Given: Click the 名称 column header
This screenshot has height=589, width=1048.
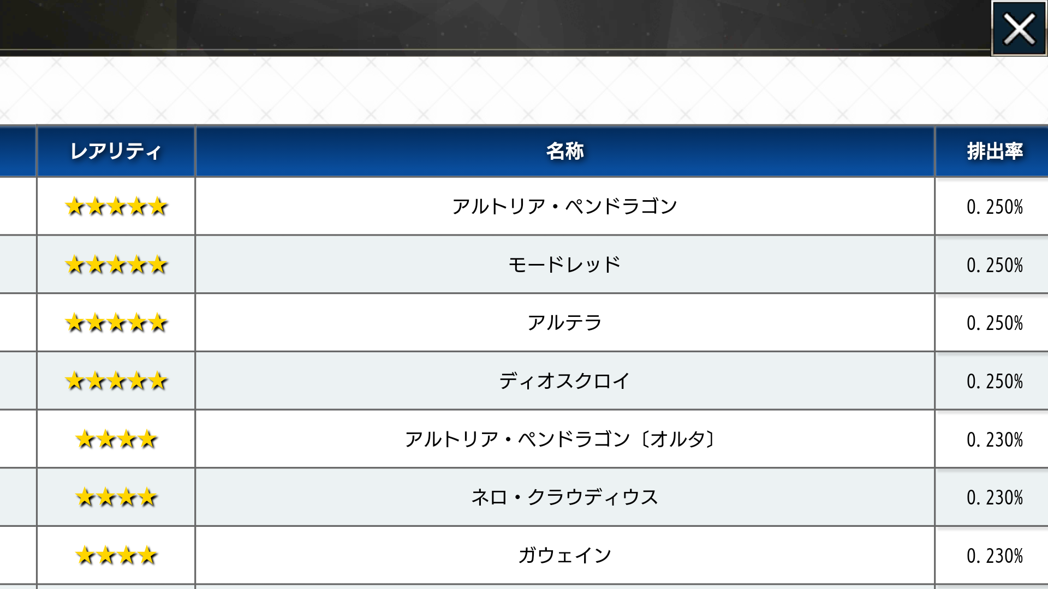Looking at the screenshot, I should [x=565, y=151].
